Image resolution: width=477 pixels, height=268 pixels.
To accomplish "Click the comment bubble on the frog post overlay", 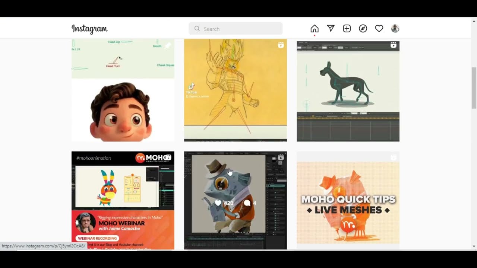I will (247, 203).
